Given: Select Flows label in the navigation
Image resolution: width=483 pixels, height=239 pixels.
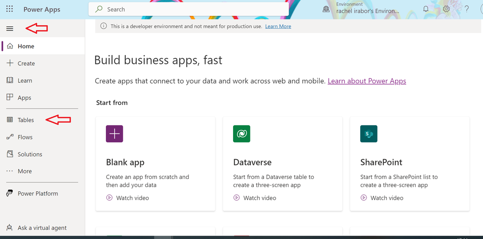Looking at the screenshot, I should pos(25,137).
